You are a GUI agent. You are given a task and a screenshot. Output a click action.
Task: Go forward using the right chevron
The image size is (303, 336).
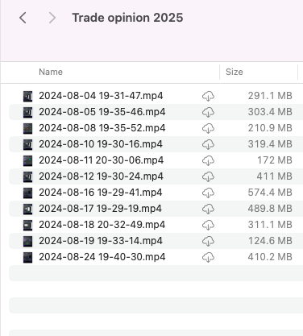[52, 18]
